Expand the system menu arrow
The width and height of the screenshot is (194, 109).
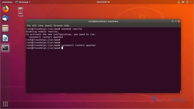coord(191,2)
